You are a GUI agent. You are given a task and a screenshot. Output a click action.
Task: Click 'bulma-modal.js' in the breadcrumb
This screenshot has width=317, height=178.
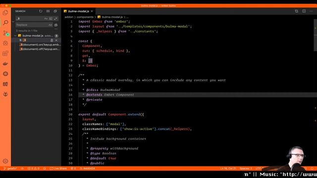point(112,17)
